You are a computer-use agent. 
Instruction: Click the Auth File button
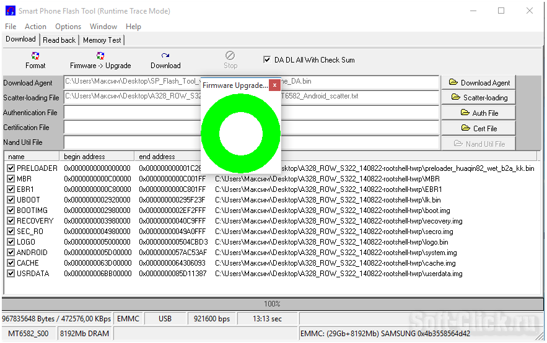[479, 113]
